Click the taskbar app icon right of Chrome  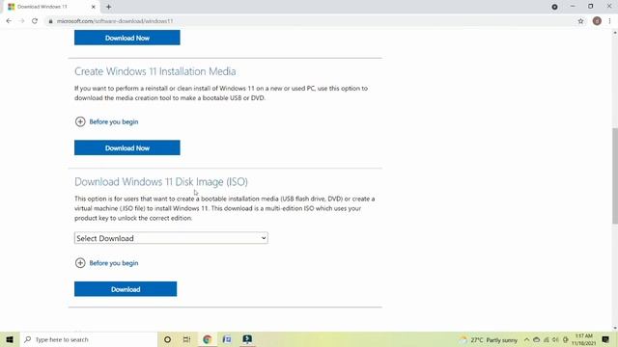pyautogui.click(x=227, y=339)
